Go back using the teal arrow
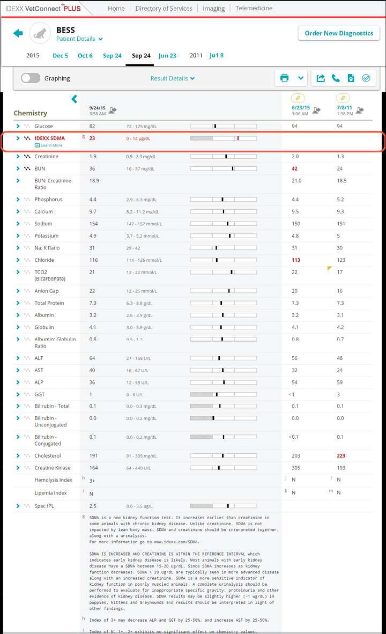The height and width of the screenshot is (634, 386). [x=18, y=33]
